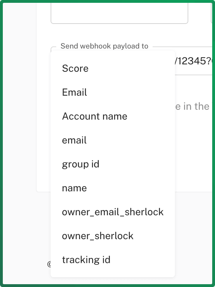Focus the empty text box above webhook section
Screen dimensions: 215x287
(119, 13)
